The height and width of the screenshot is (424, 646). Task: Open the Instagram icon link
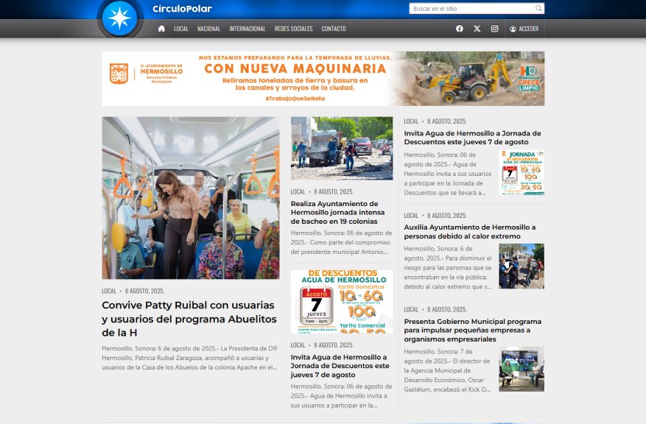495,29
